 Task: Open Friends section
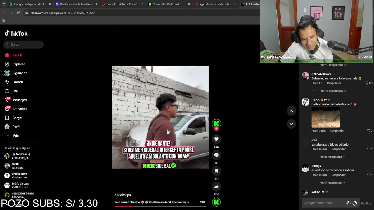[x=14, y=82]
